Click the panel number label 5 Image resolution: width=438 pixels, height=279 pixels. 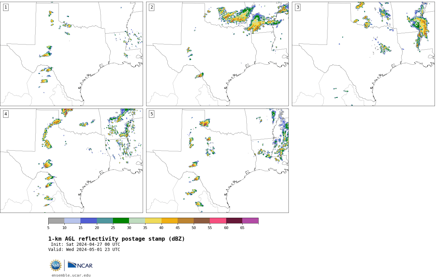click(152, 114)
